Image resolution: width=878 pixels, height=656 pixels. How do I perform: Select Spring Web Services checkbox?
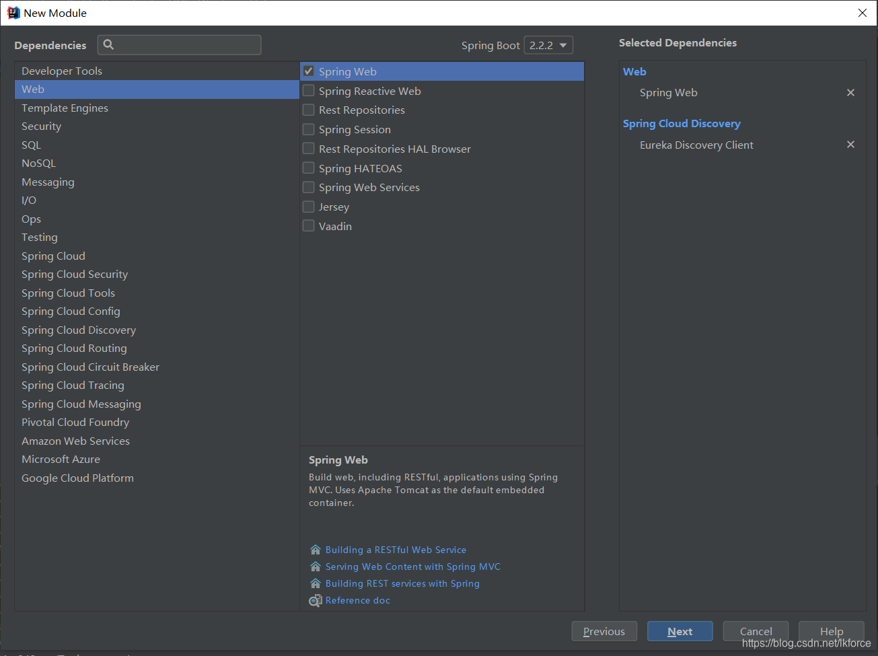click(x=309, y=187)
